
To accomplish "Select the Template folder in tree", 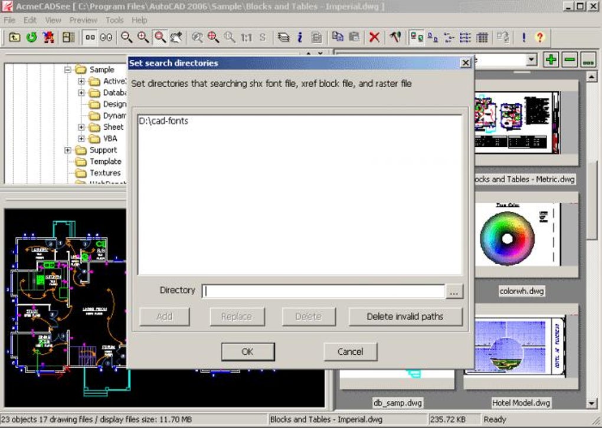I will pyautogui.click(x=105, y=162).
